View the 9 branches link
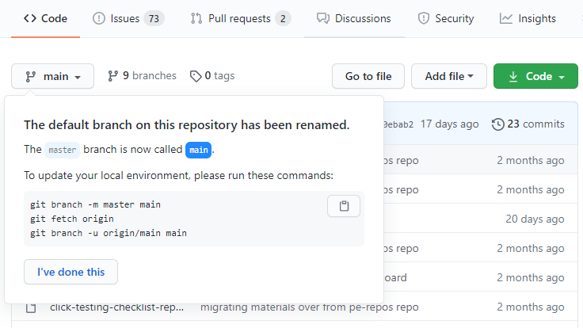This screenshot has height=328, width=583. (x=142, y=76)
